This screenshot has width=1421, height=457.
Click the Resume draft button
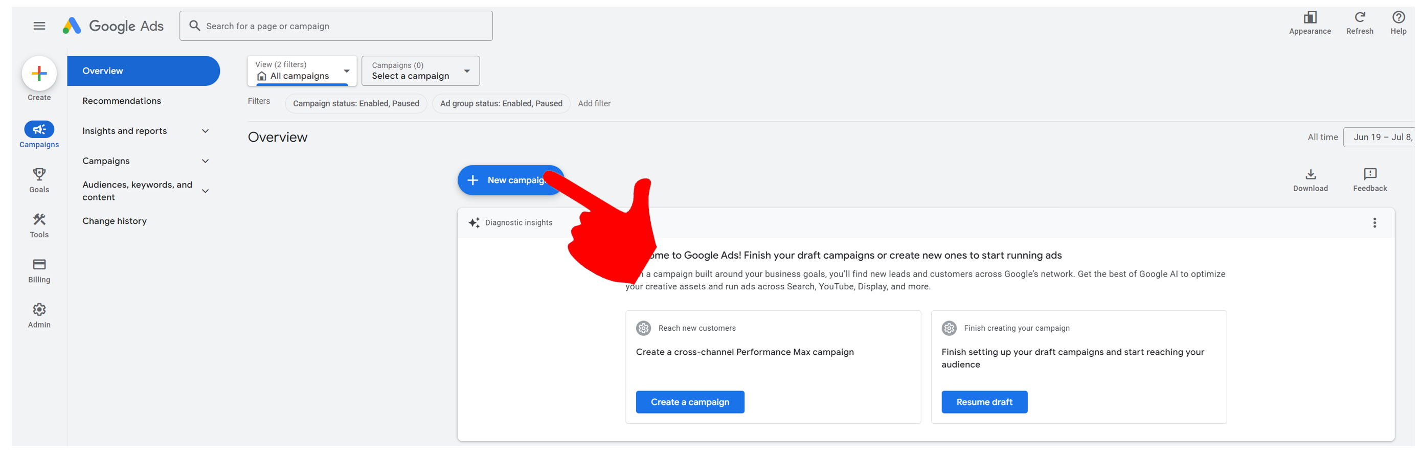pos(984,402)
